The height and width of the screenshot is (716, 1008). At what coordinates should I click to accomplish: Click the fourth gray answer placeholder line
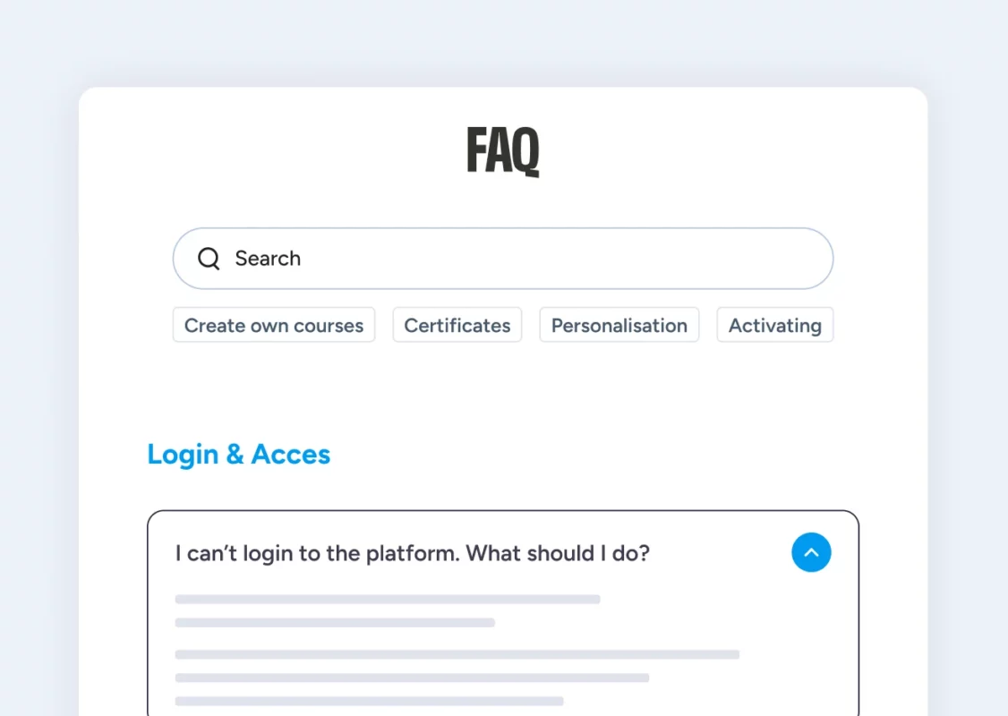[x=412, y=678]
